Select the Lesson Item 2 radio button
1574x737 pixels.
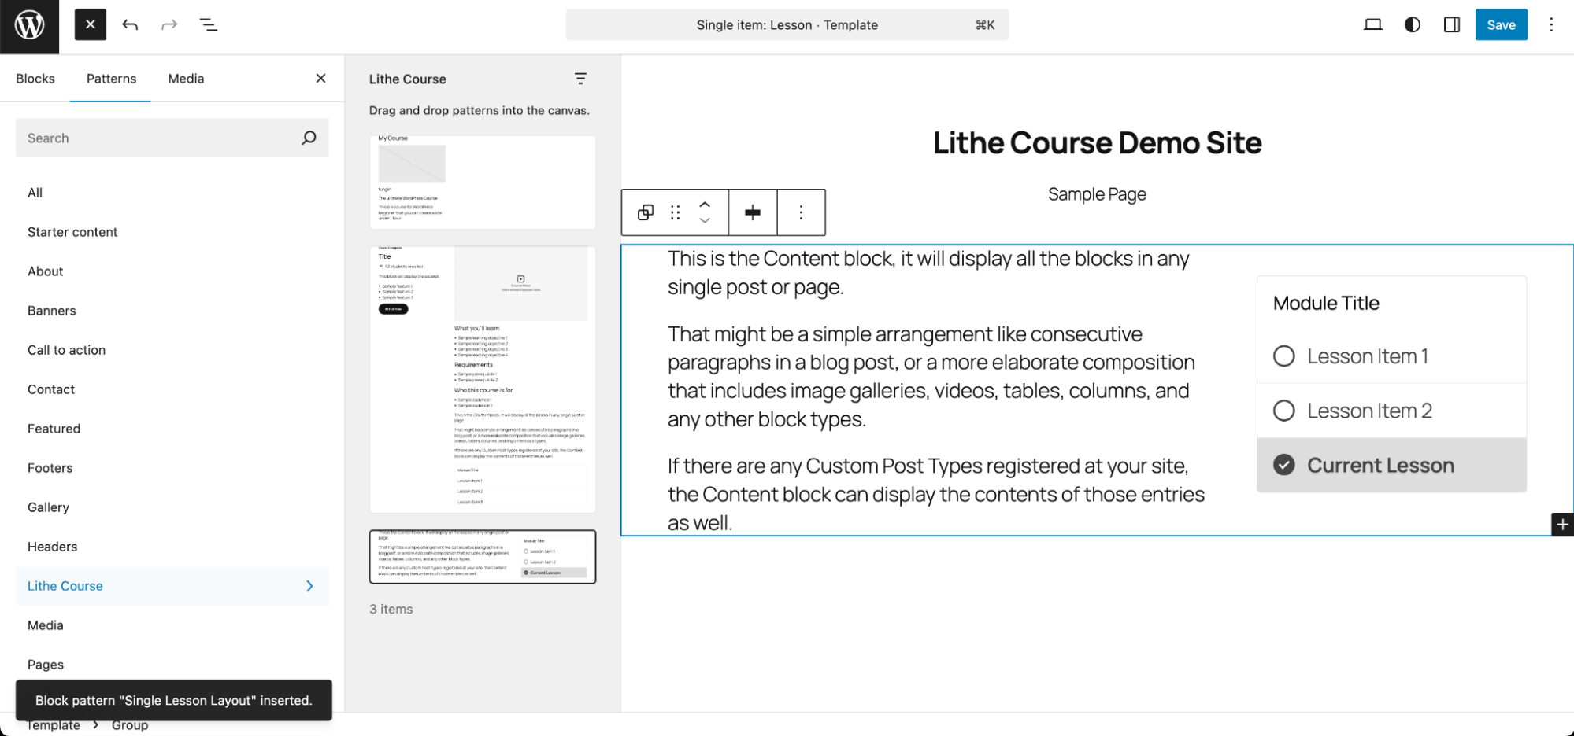click(1284, 410)
